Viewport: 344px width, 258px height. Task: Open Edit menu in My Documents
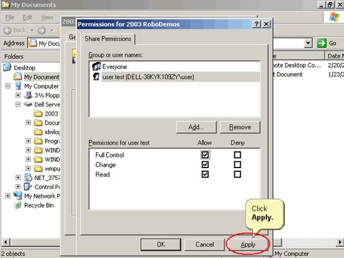tap(27, 17)
